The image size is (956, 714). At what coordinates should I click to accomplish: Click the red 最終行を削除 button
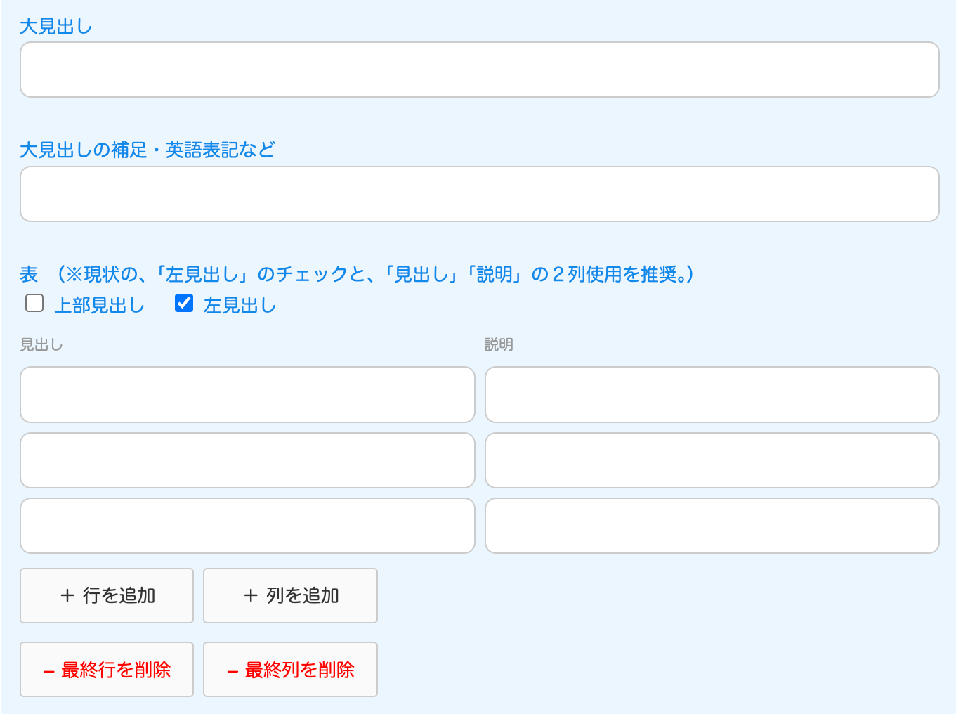coord(107,670)
